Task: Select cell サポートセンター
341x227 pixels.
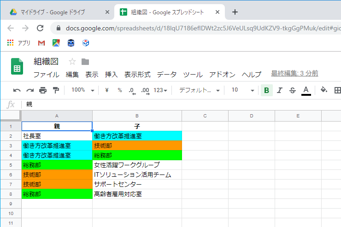Action: click(137, 185)
